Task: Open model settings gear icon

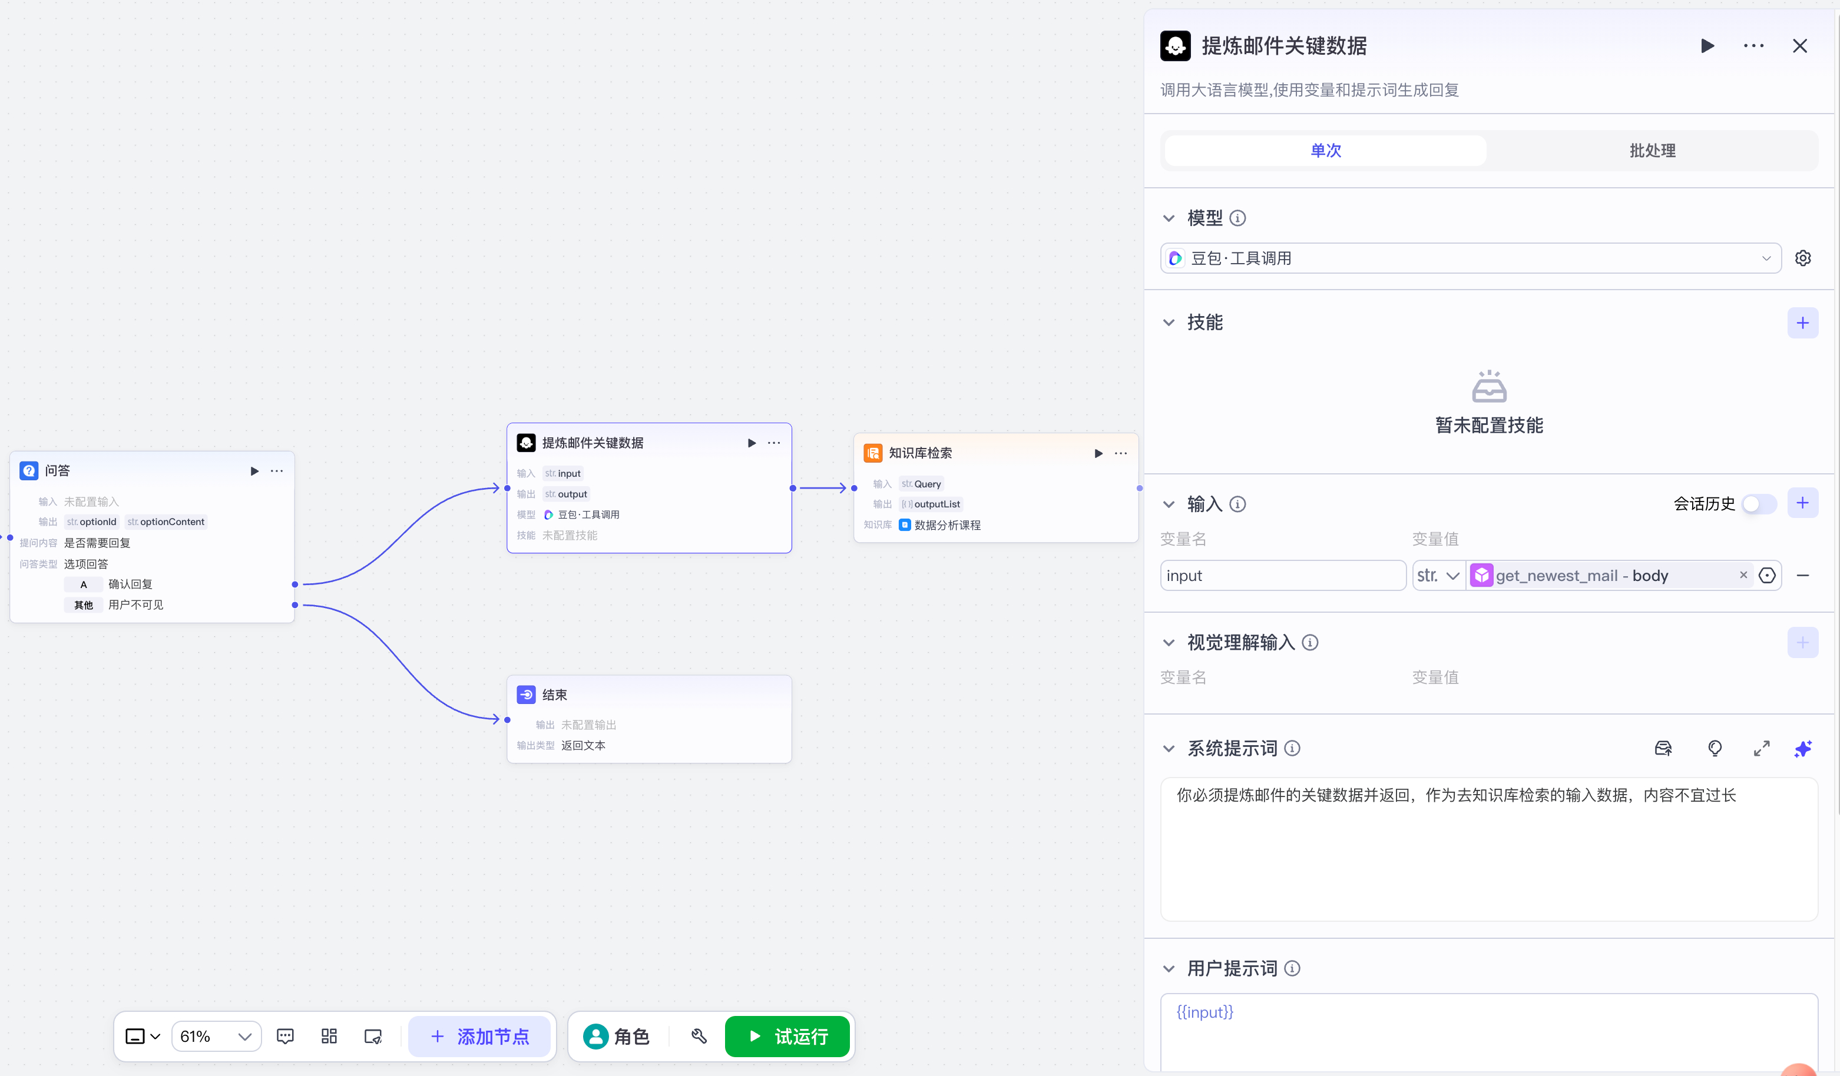Action: click(1802, 258)
